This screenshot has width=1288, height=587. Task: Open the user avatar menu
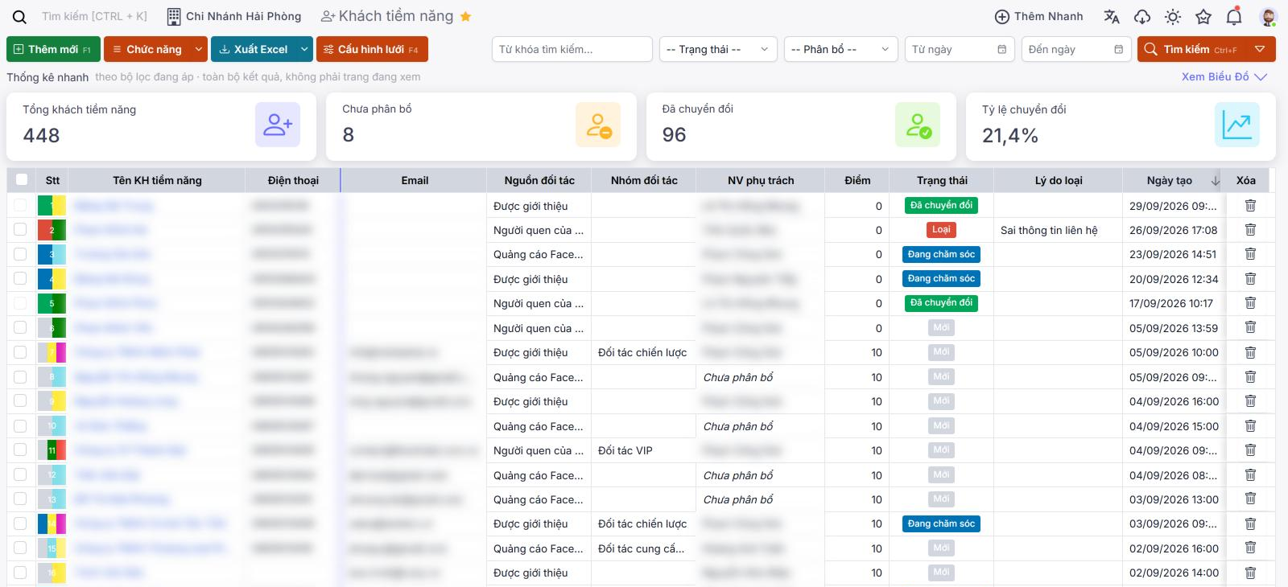click(x=1268, y=17)
